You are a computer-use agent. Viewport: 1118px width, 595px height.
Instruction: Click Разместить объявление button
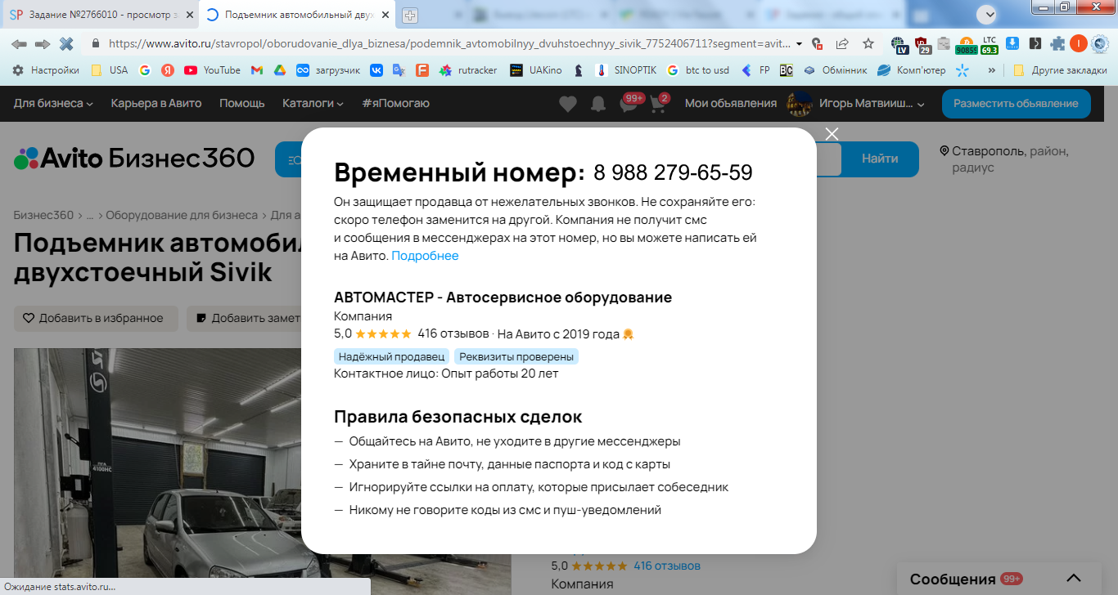click(1016, 104)
